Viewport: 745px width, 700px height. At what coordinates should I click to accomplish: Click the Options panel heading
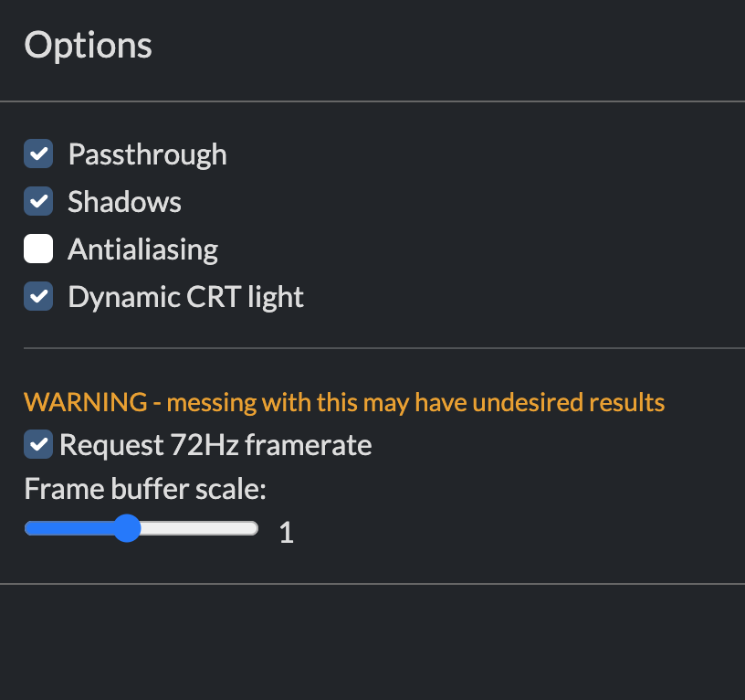coord(88,45)
